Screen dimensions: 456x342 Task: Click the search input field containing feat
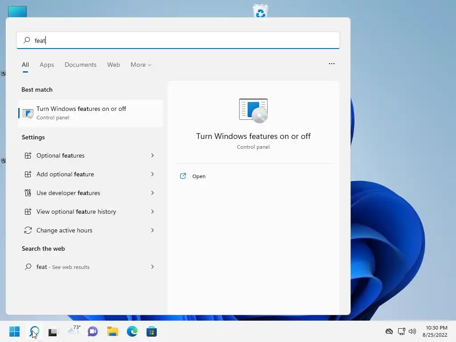[x=178, y=40]
